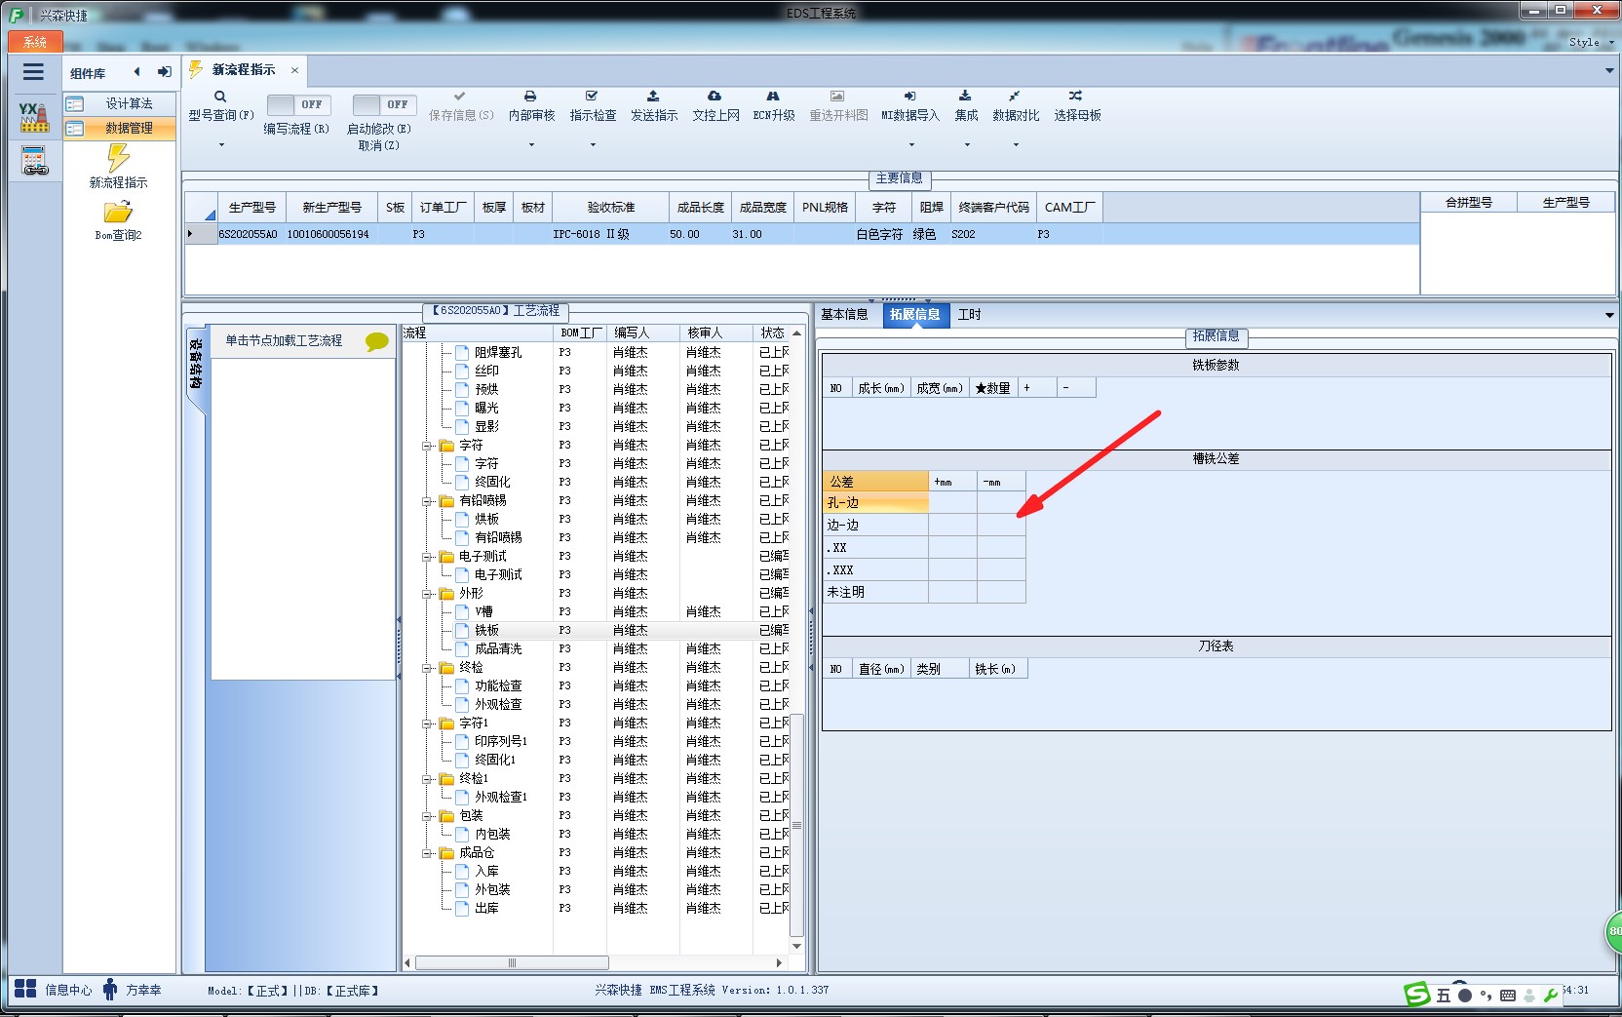Click the + button in 铣板参数
Screen dimensions: 1622x1017
pos(1037,388)
